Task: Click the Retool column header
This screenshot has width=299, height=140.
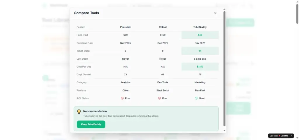Action: (x=163, y=27)
